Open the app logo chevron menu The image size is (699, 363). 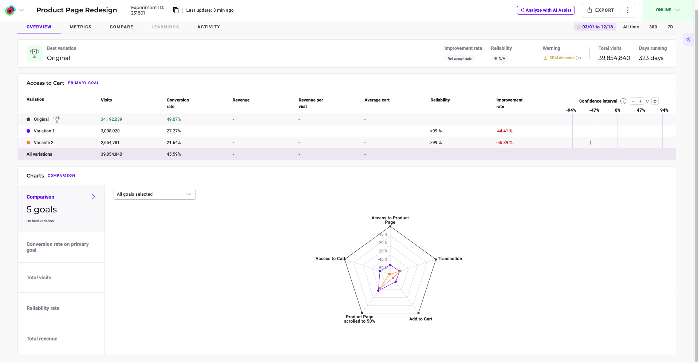(21, 10)
